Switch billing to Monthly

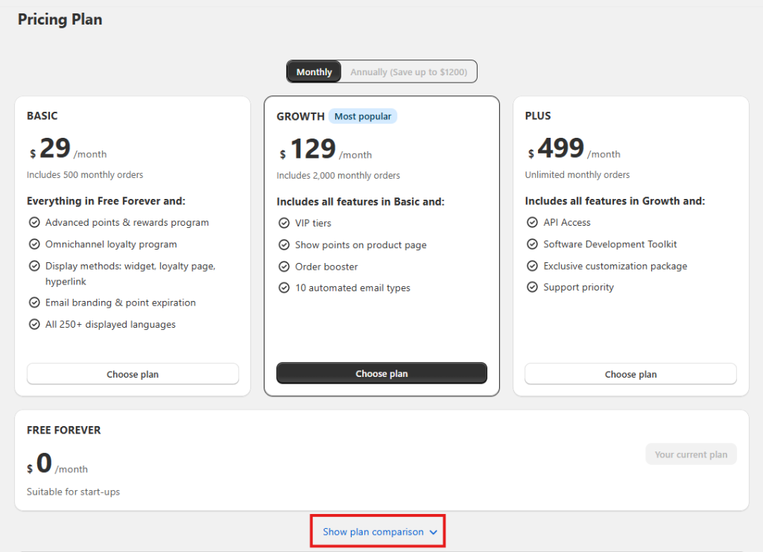tap(314, 72)
